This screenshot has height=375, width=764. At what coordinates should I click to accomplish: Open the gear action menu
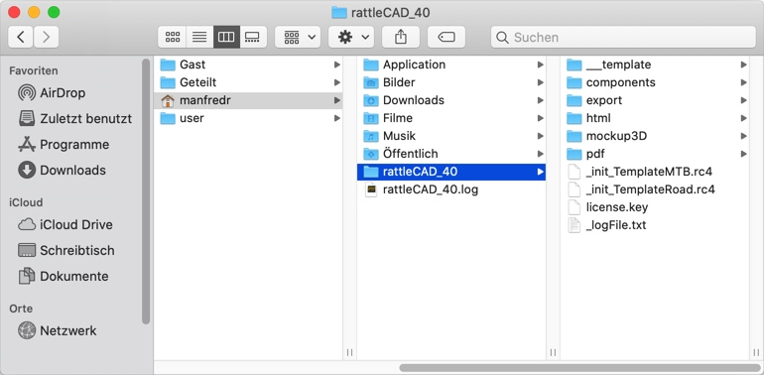click(x=351, y=37)
